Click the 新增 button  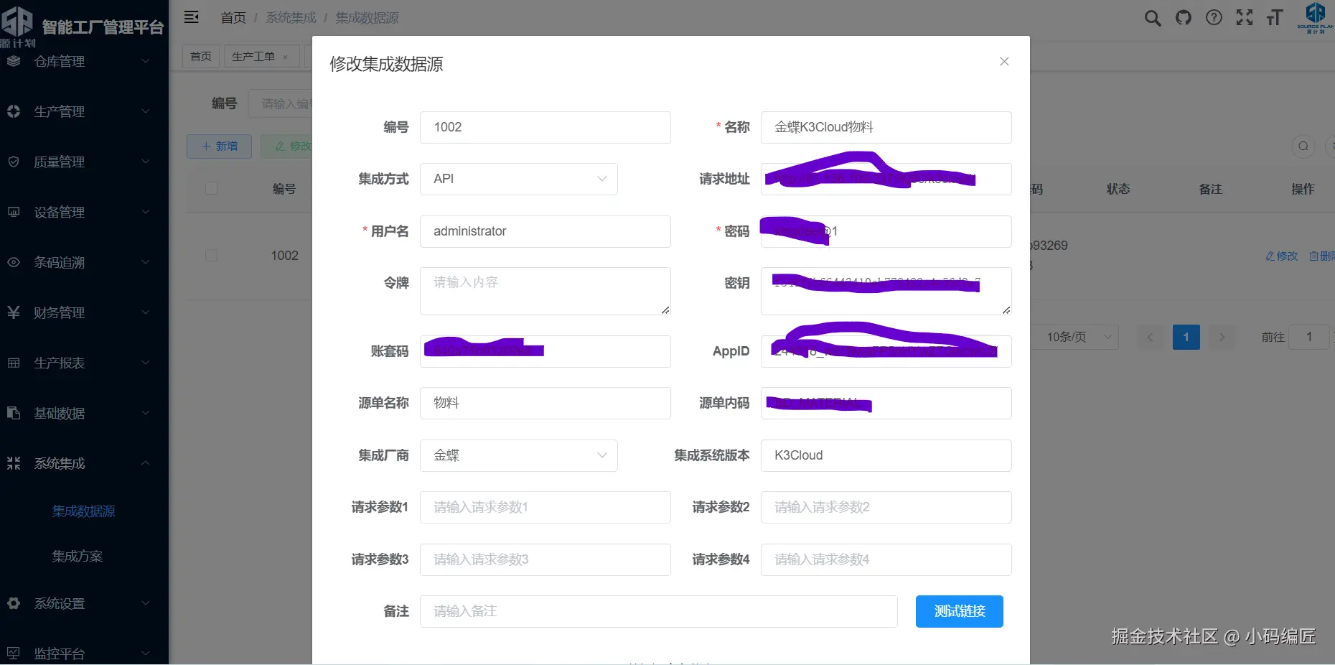[x=219, y=147]
